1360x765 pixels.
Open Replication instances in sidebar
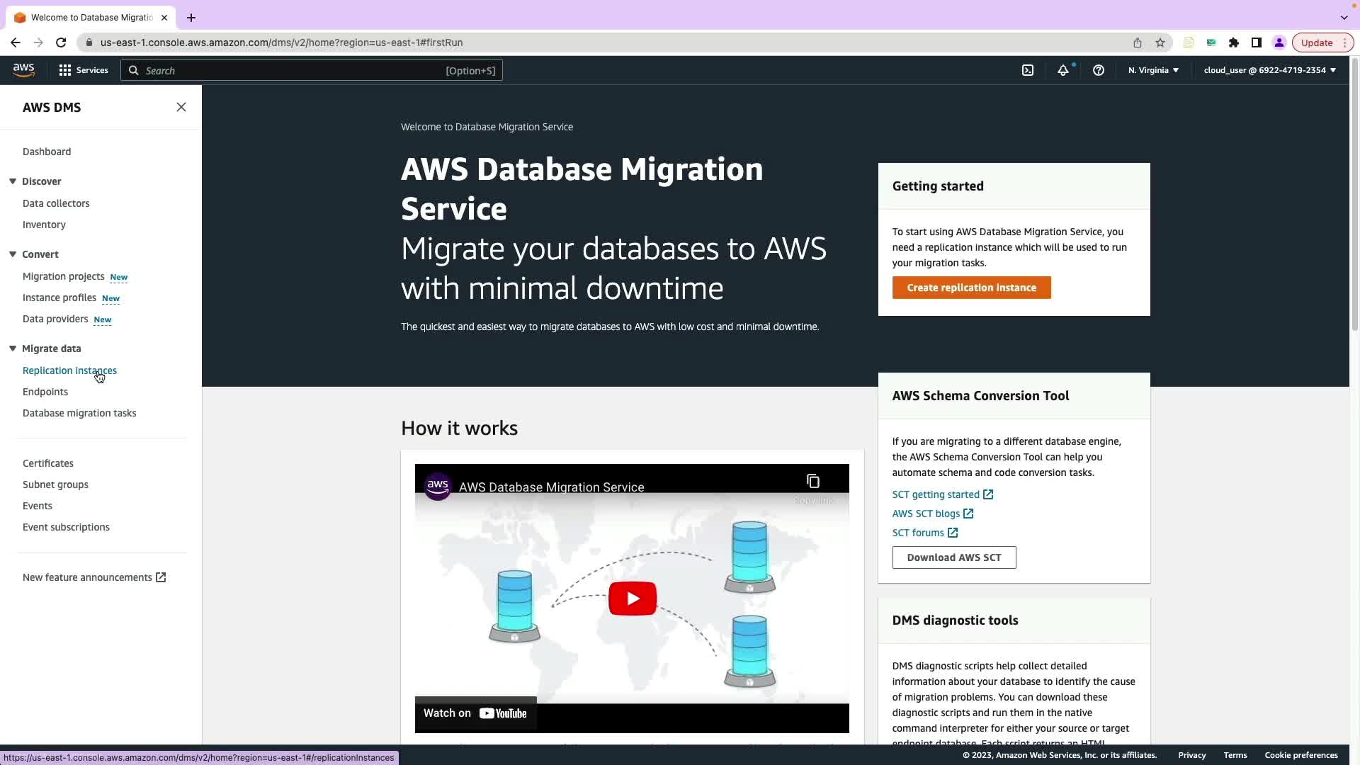(x=69, y=370)
